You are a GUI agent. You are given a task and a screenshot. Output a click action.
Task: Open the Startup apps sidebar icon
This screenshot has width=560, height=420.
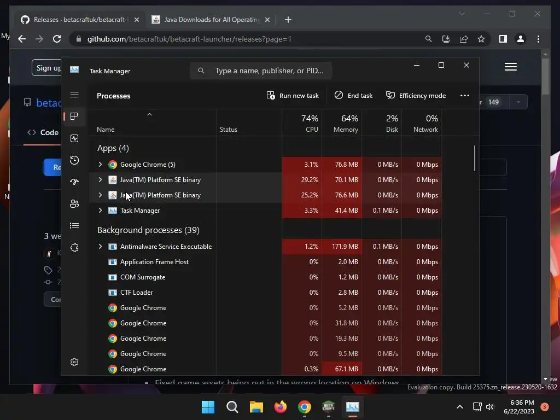pyautogui.click(x=74, y=182)
